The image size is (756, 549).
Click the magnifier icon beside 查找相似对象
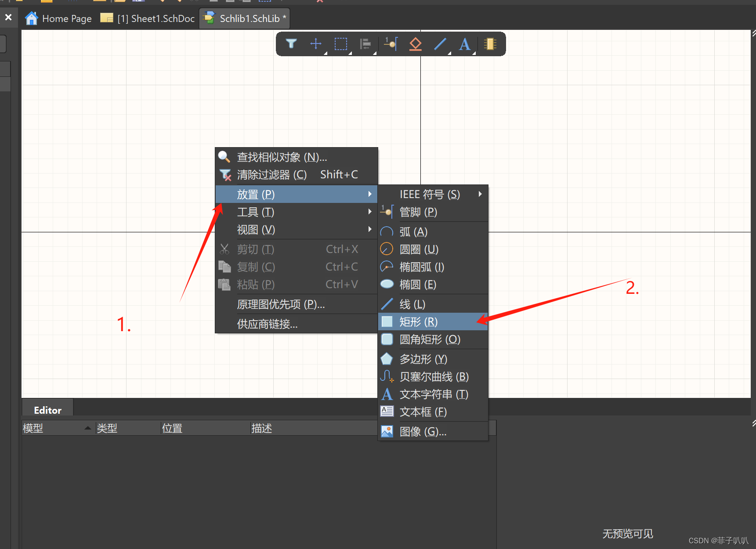(x=224, y=156)
